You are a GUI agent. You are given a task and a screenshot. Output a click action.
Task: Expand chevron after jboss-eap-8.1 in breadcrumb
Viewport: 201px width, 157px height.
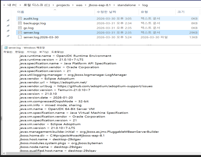click(x=114, y=5)
